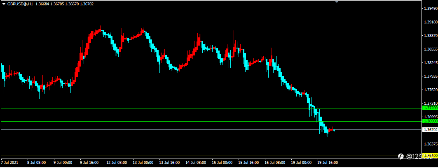Click the 14 Jul 08:00 time label
This screenshot has width=438, height=168.
coord(195,163)
